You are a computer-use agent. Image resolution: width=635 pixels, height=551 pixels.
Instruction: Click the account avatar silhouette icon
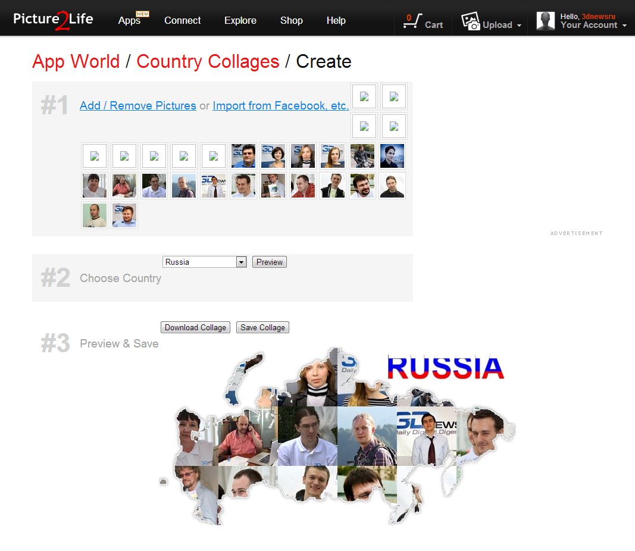point(546,21)
